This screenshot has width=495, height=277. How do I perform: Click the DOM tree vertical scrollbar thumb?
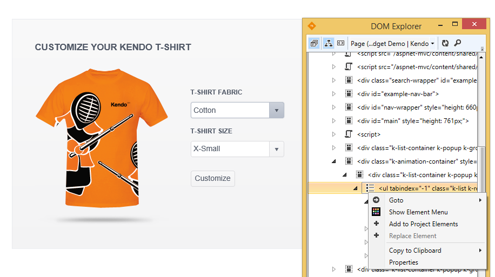[x=481, y=171]
